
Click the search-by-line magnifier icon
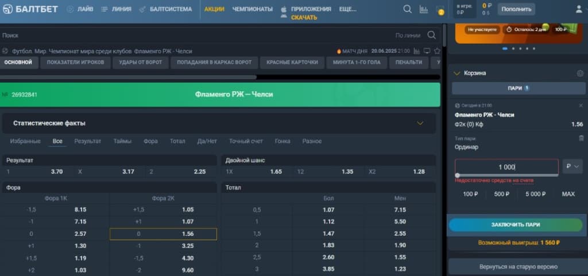click(432, 35)
